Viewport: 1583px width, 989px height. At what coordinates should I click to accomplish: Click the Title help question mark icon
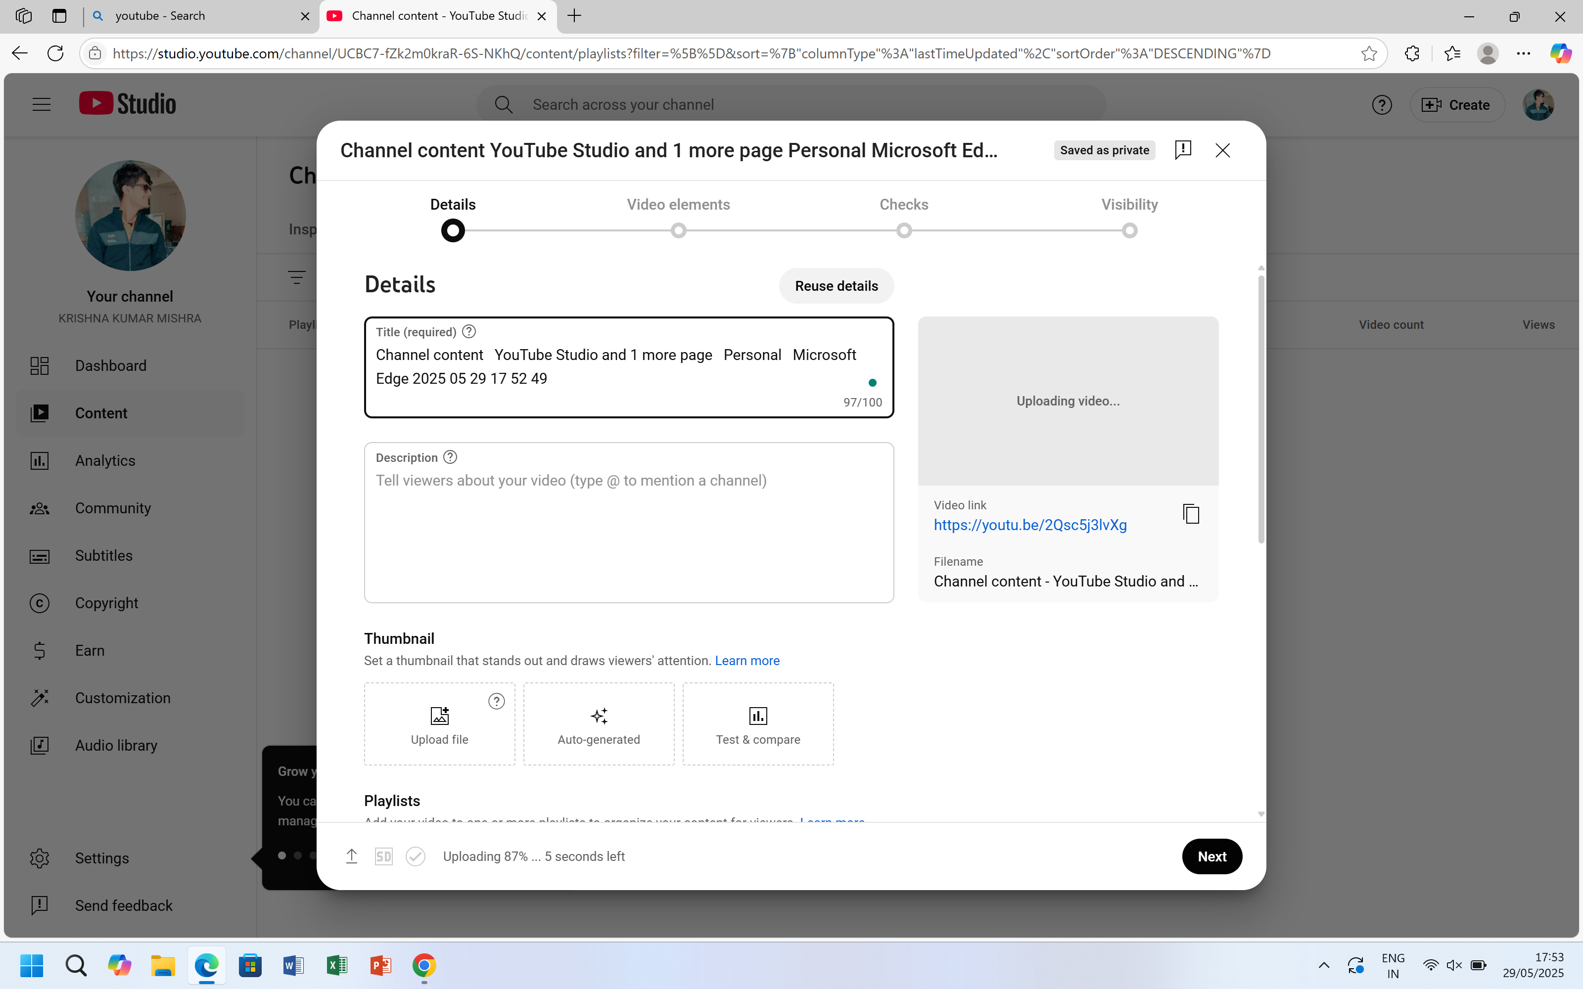[469, 332]
